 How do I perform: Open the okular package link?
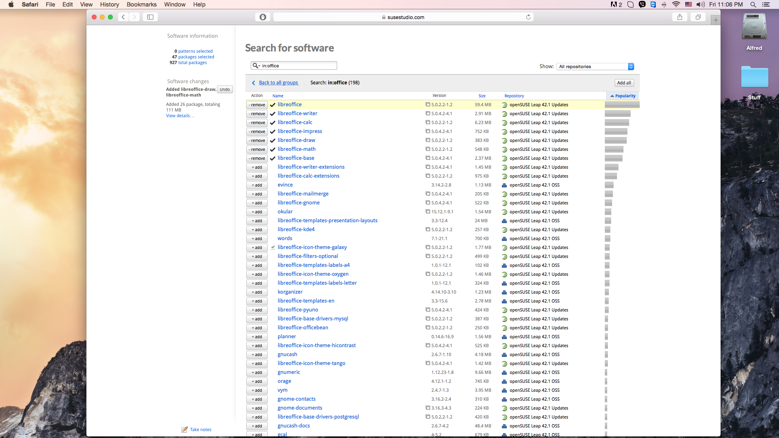tap(285, 212)
